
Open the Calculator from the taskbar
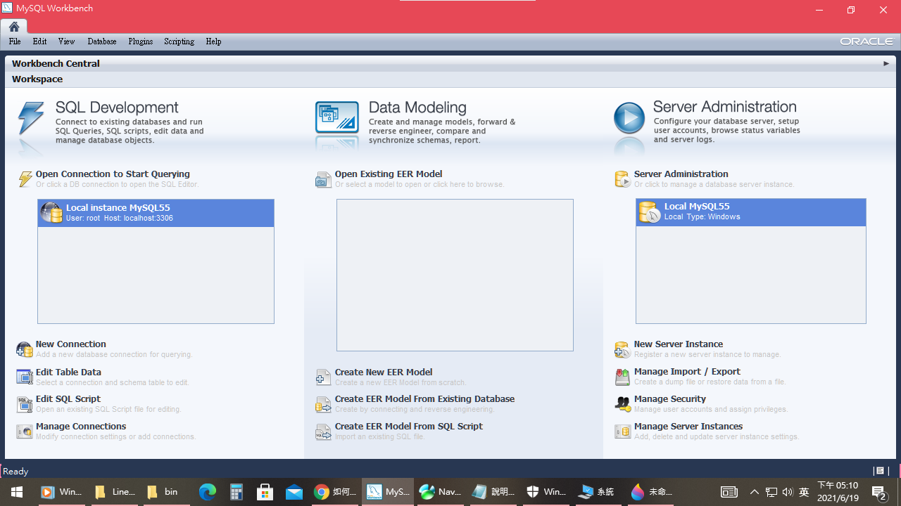(x=237, y=492)
